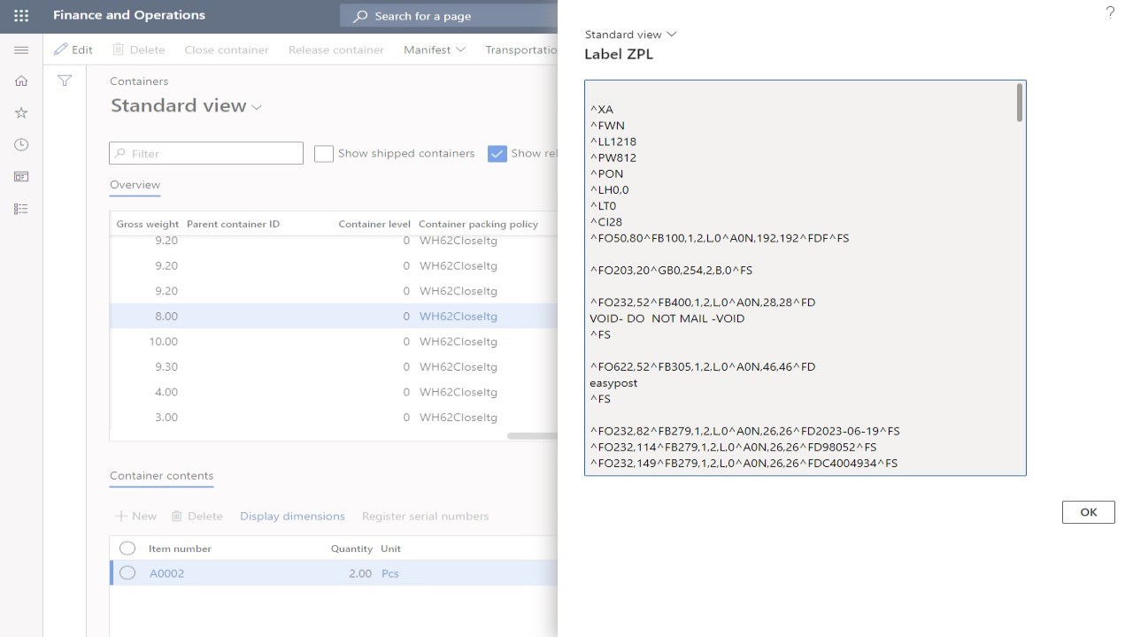Viewport: 1133px width, 637px height.
Task: Open the app launcher waffle icon
Action: [x=21, y=16]
